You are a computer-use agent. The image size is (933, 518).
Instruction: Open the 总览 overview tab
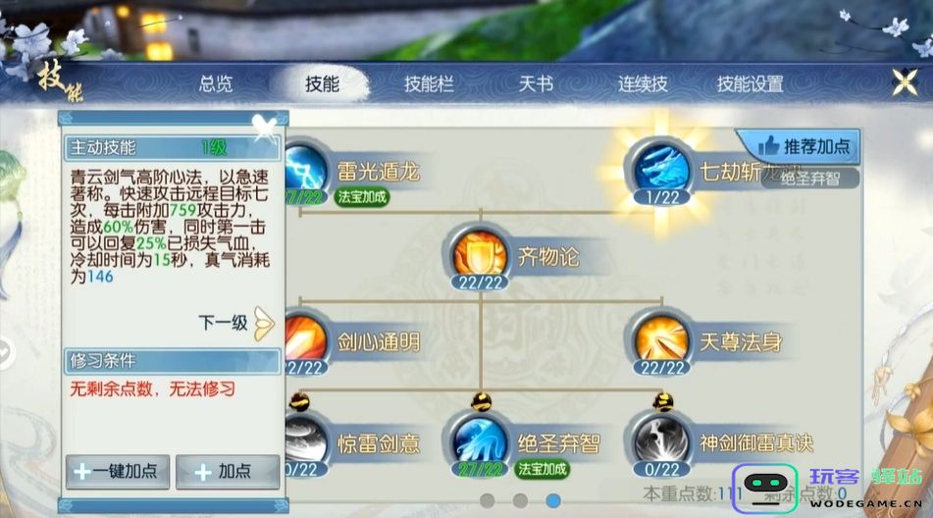216,83
